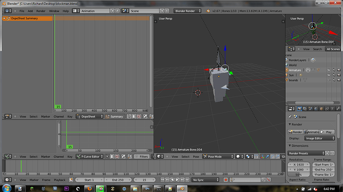Toggle selectability arrow of Armature
The image size is (343, 192).
click(x=334, y=70)
